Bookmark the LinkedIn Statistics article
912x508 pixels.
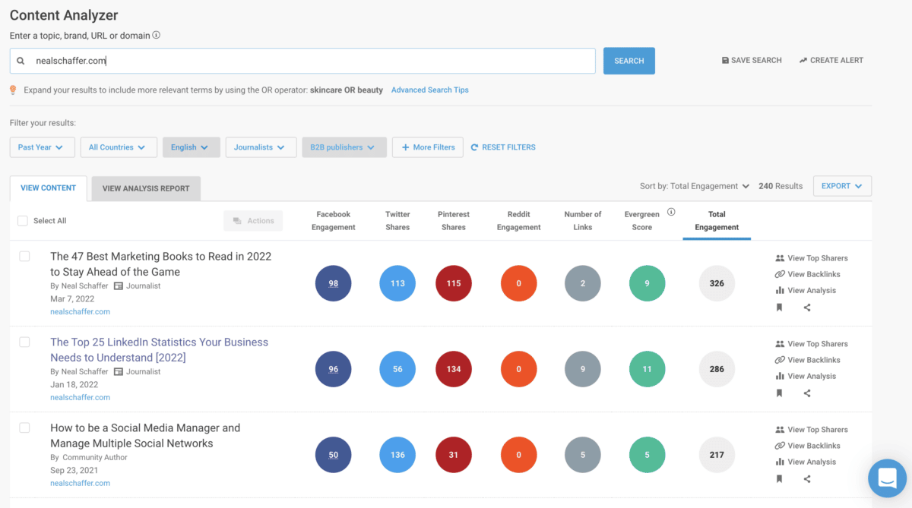pyautogui.click(x=779, y=393)
